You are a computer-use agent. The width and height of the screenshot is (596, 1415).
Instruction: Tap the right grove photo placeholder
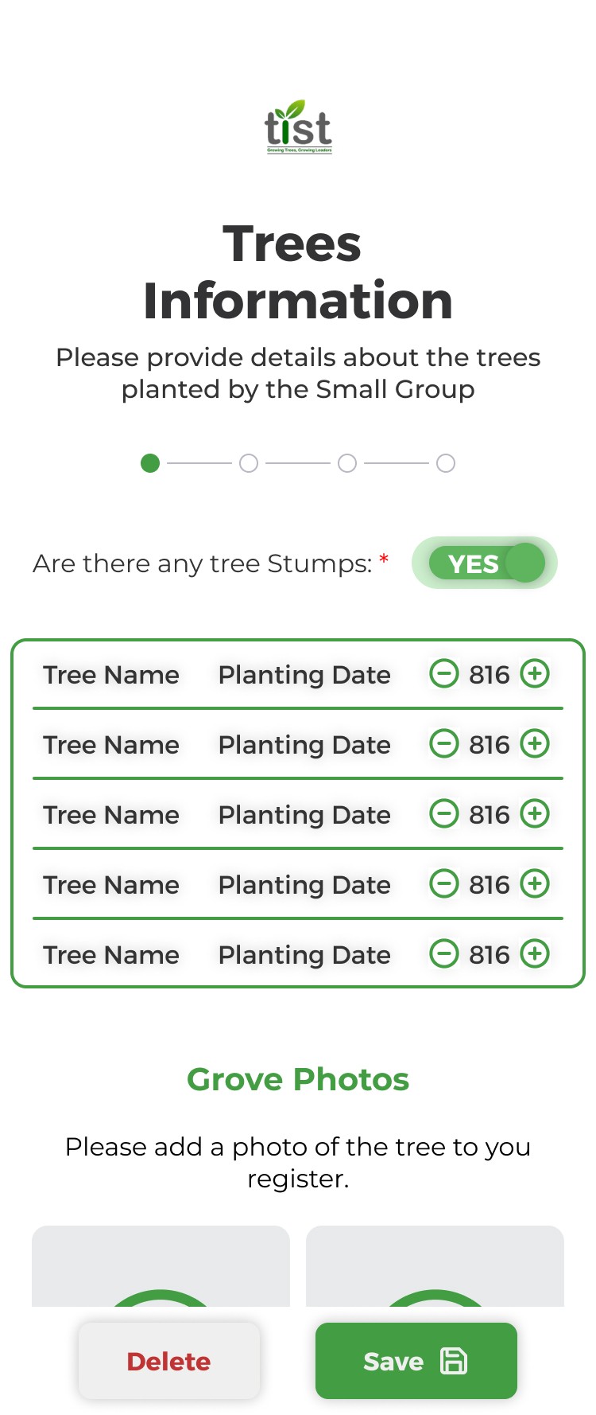tap(435, 1265)
